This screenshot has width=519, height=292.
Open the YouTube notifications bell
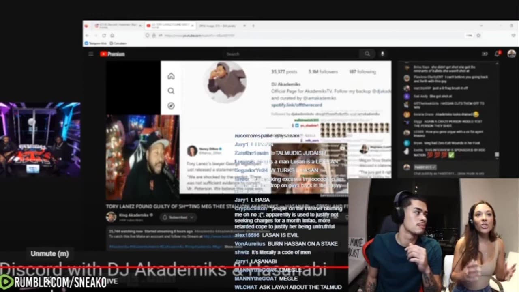tap(498, 54)
